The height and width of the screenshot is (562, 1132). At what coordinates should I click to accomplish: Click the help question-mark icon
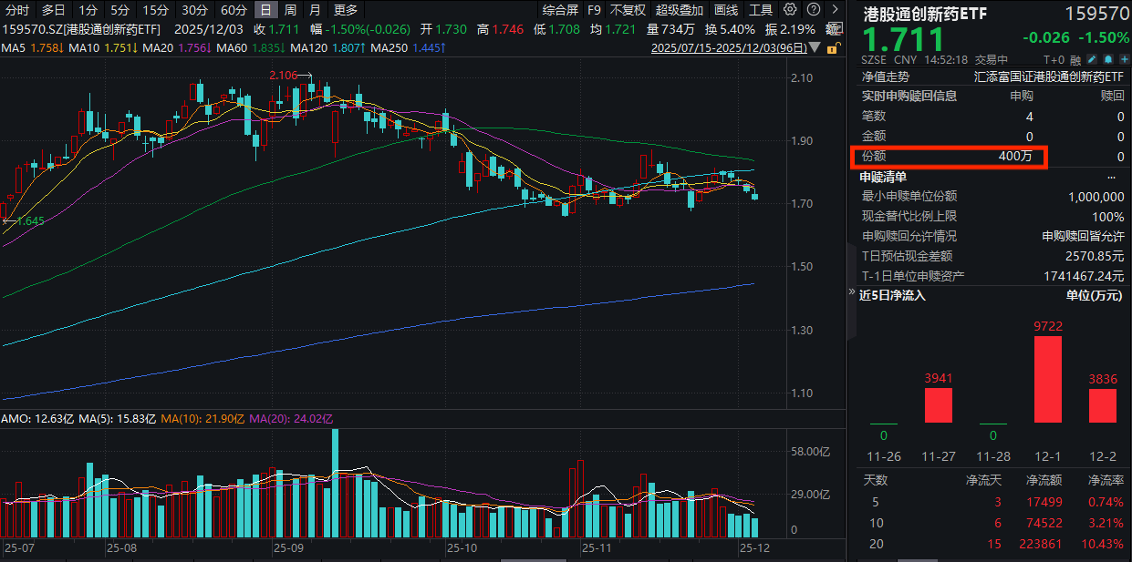815,10
